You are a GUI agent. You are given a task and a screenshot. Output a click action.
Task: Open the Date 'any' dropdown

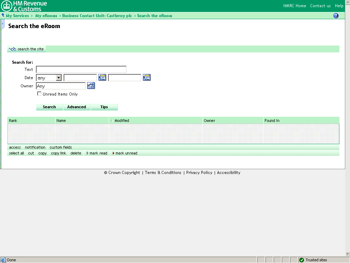[x=58, y=78]
